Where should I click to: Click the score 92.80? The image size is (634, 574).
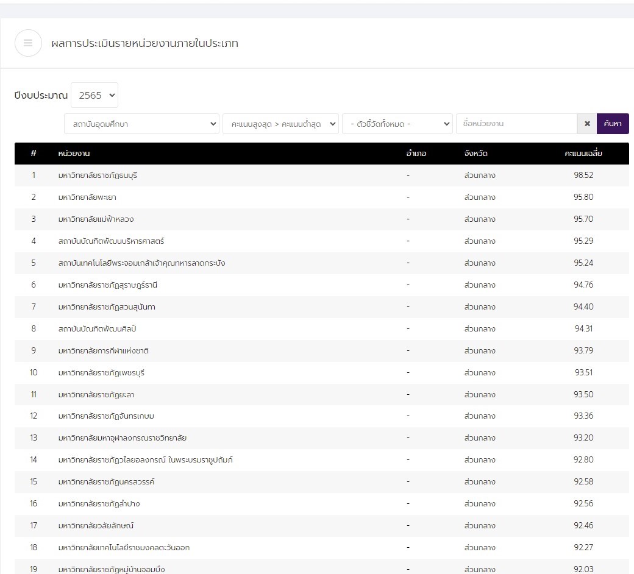pos(583,459)
